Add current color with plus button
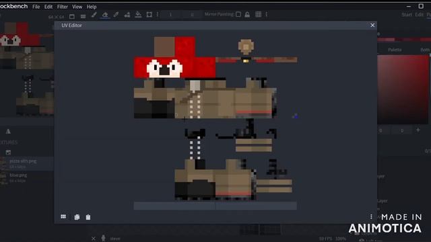 [418, 130]
